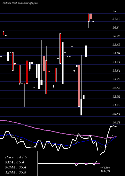Click the 31.42 price axis label
The width and height of the screenshot is (125, 176).
(116, 105)
